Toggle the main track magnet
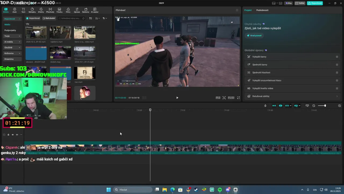This screenshot has height=194, width=344. (274, 106)
